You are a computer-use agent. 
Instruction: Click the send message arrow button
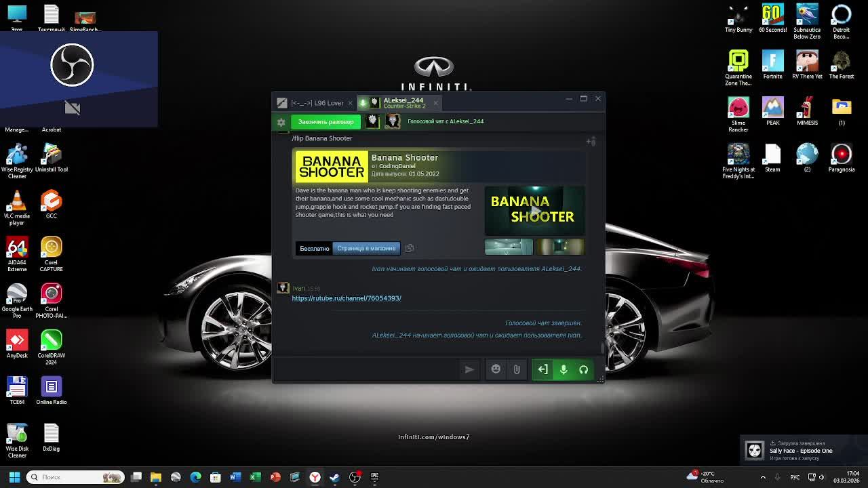click(469, 369)
